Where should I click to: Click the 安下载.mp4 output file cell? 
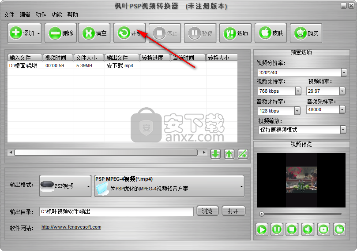(x=120, y=66)
